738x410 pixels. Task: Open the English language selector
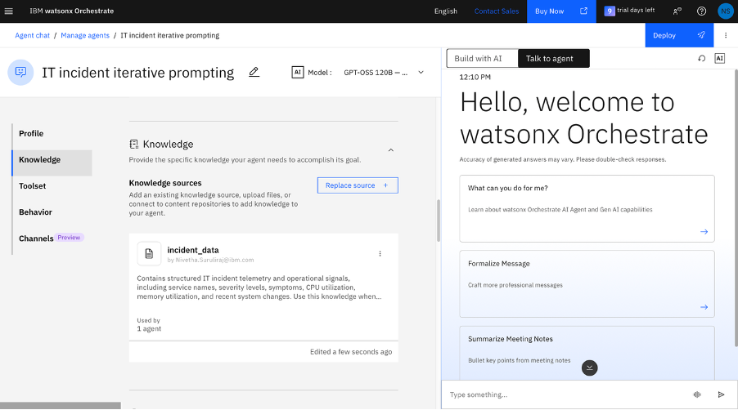tap(445, 11)
